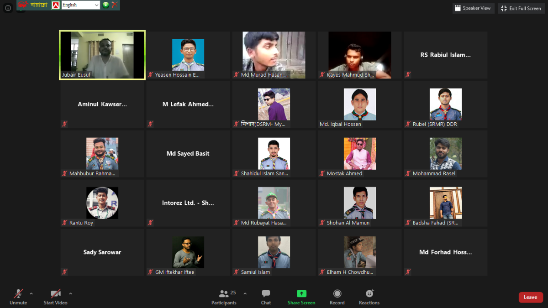The image size is (548, 308).
Task: Click the red Avro logo icon
Action: pyautogui.click(x=55, y=5)
